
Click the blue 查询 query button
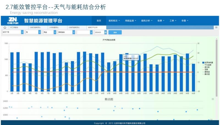(x=115, y=32)
